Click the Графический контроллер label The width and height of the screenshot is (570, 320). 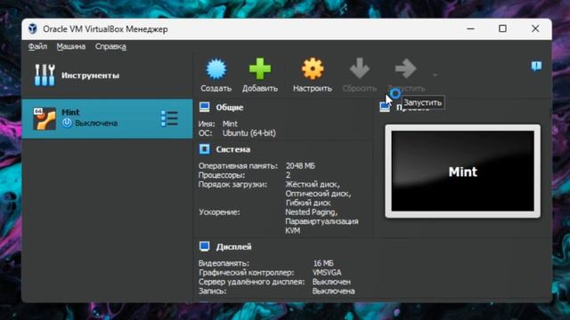pyautogui.click(x=246, y=273)
